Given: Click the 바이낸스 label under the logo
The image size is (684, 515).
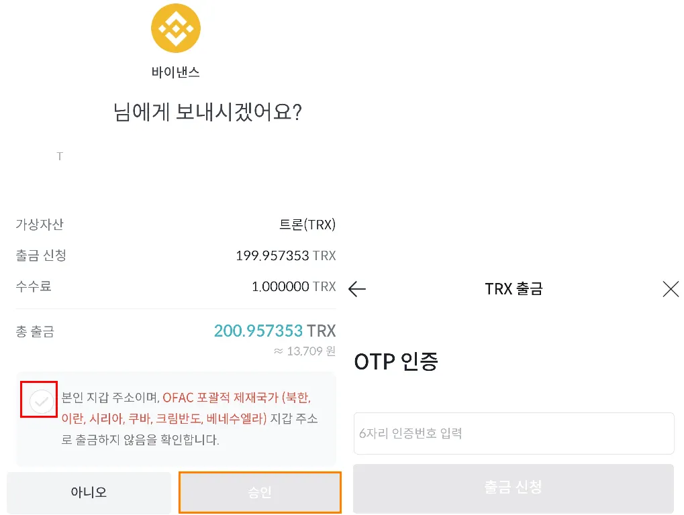Looking at the screenshot, I should click(x=176, y=72).
